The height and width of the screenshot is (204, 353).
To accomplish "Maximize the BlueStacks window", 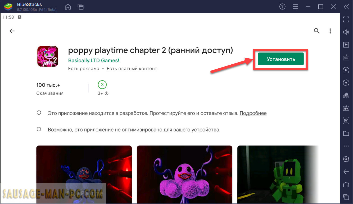I will tap(321, 7).
